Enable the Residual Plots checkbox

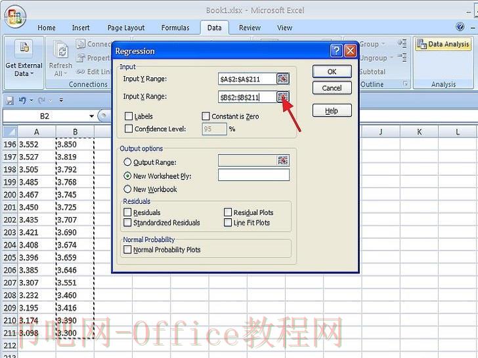pyautogui.click(x=228, y=212)
